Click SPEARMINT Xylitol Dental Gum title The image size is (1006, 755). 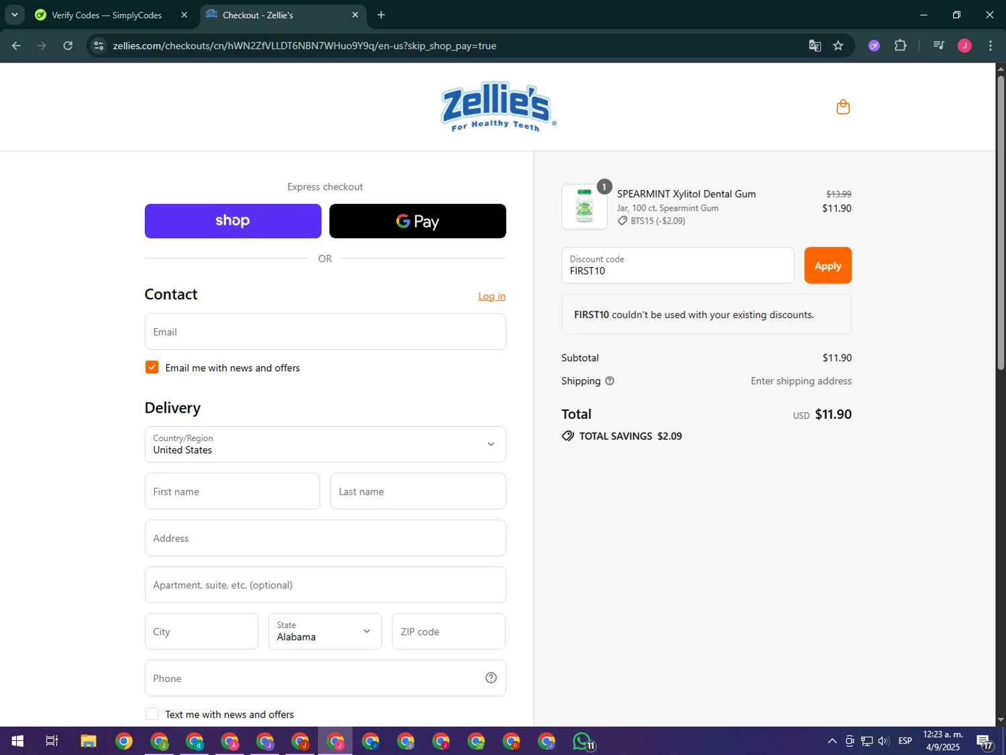686,194
